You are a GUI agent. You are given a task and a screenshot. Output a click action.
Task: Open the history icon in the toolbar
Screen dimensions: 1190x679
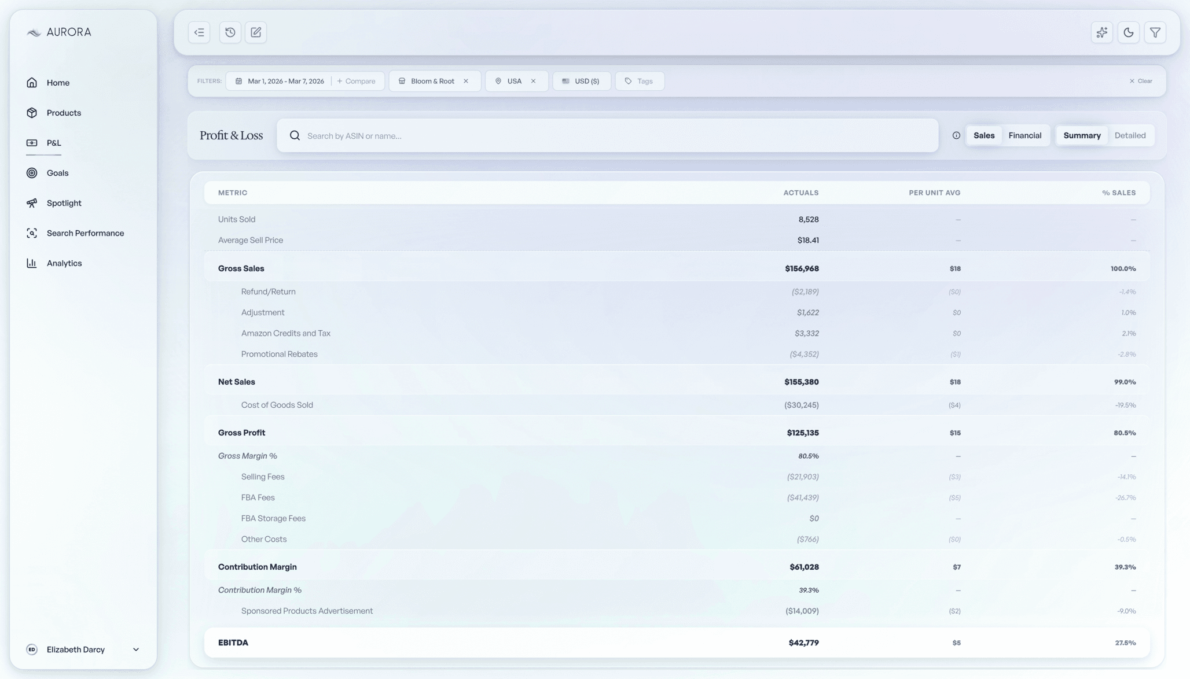click(x=230, y=32)
